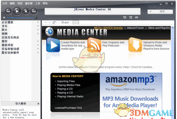The width and height of the screenshot is (177, 119).
Task: Click the blue play playlists icon
Action: point(53,45)
